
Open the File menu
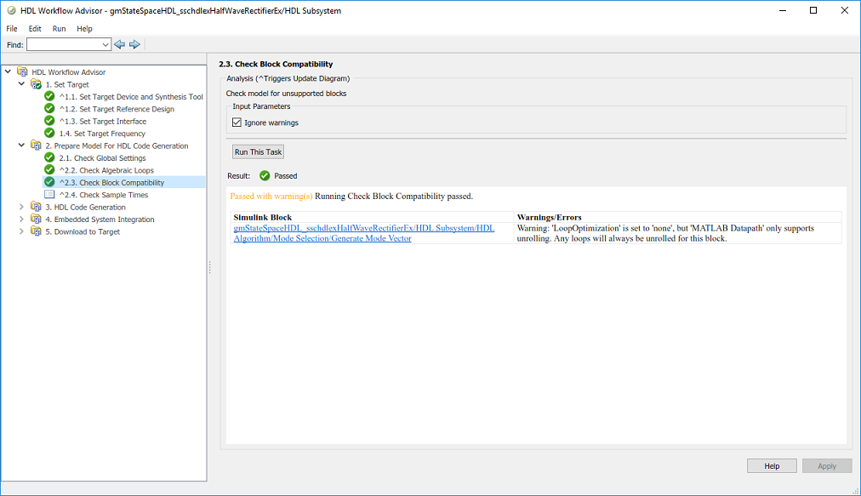12,28
